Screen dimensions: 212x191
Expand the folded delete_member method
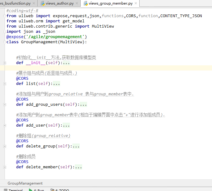[x=5, y=167]
